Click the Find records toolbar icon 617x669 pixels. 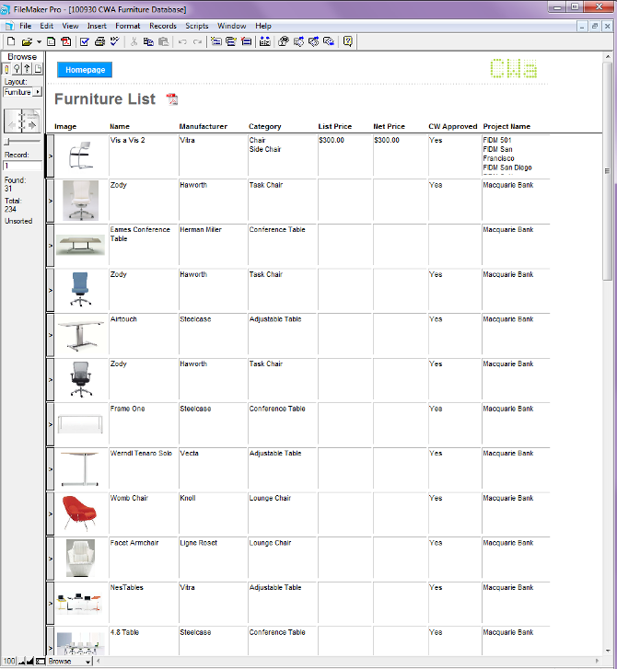[284, 41]
